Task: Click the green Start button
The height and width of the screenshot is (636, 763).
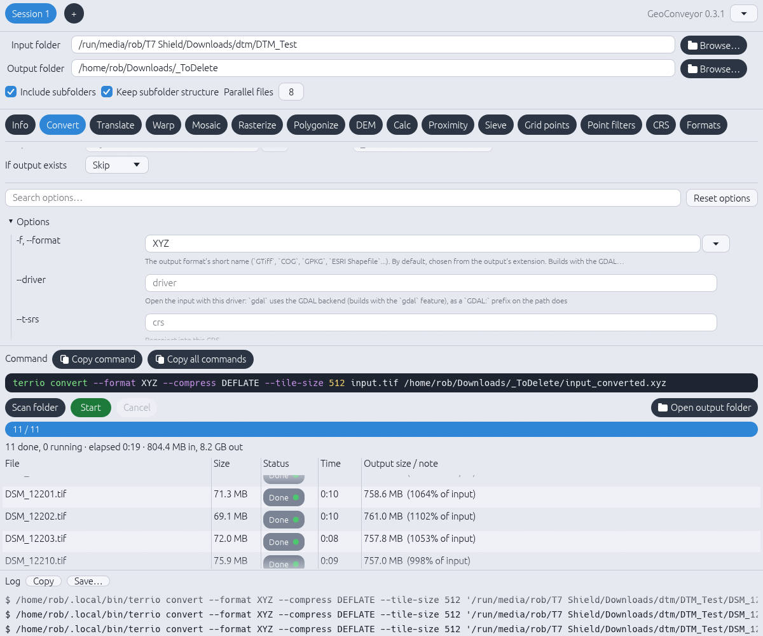Action: [90, 408]
